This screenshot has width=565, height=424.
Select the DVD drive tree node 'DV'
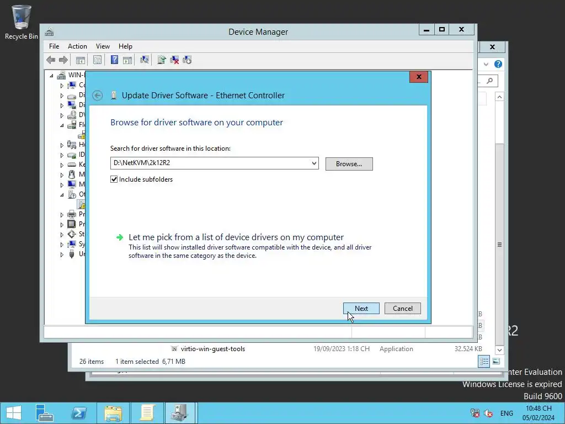click(72, 115)
